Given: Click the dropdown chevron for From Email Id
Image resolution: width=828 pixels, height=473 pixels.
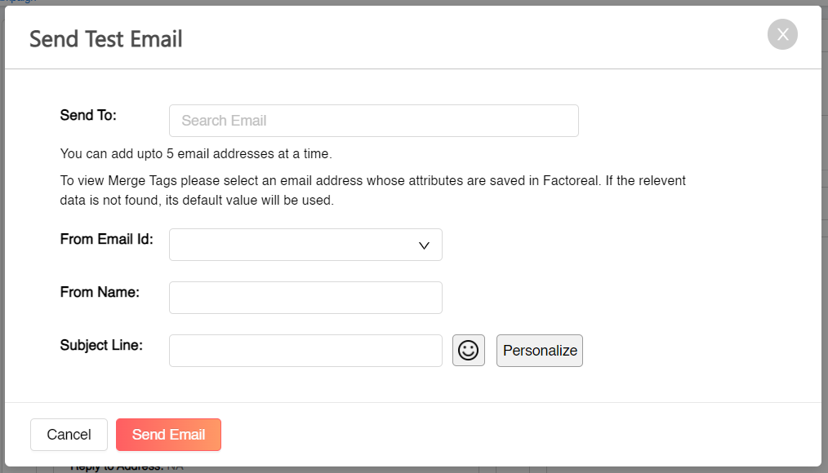Looking at the screenshot, I should [x=424, y=245].
